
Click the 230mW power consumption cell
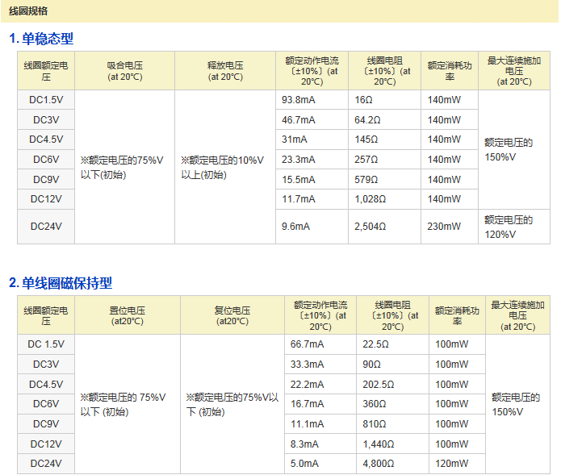tap(444, 227)
